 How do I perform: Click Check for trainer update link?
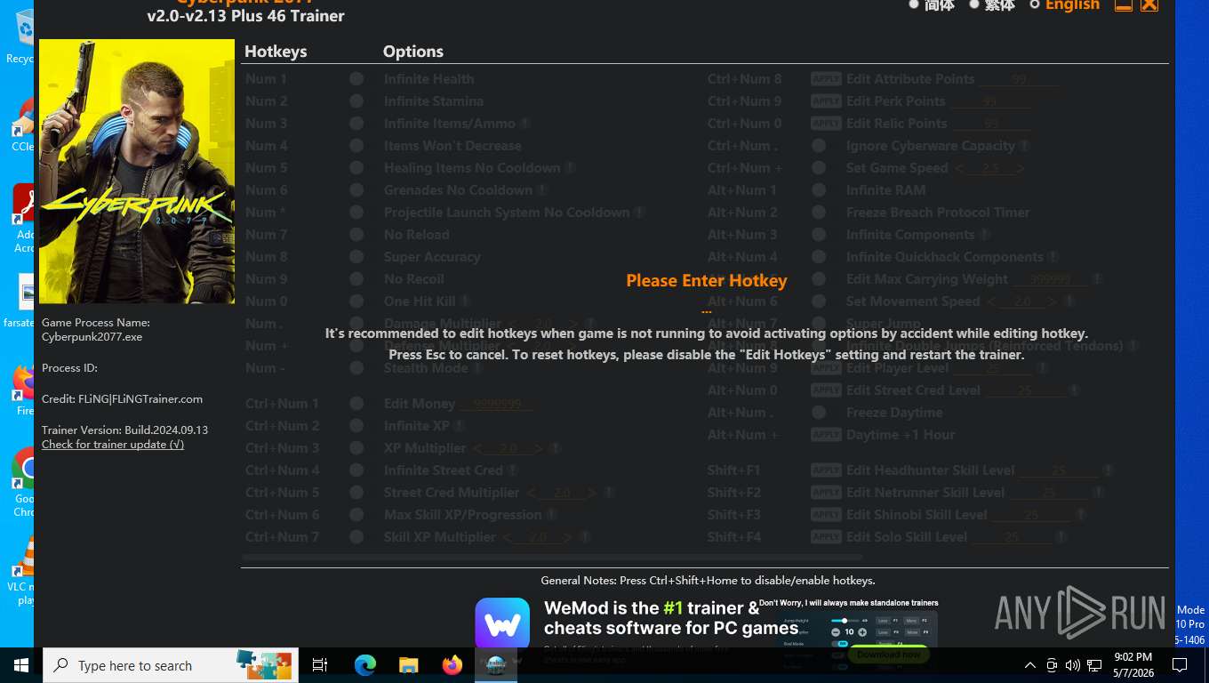(113, 444)
